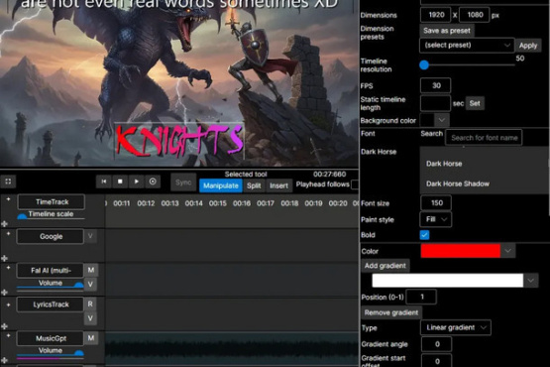Toggle the fullscreen preview icon
This screenshot has width=550, height=367.
(8, 182)
